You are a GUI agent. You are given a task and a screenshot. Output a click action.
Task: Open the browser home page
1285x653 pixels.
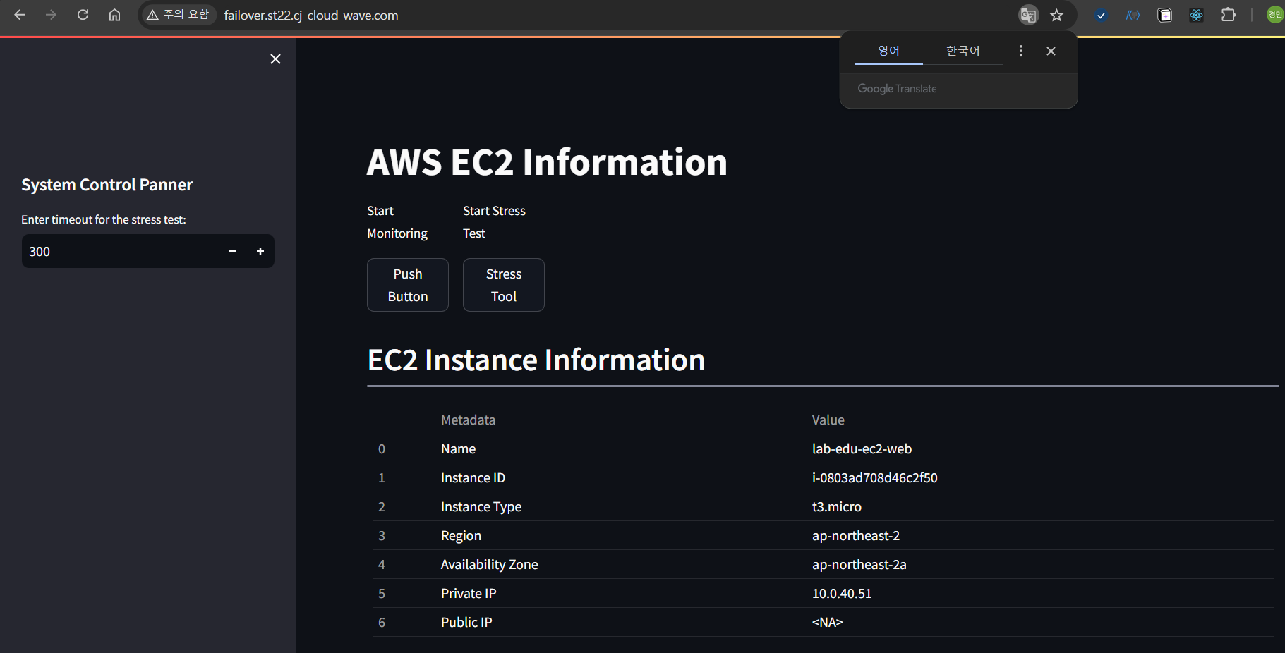click(114, 15)
